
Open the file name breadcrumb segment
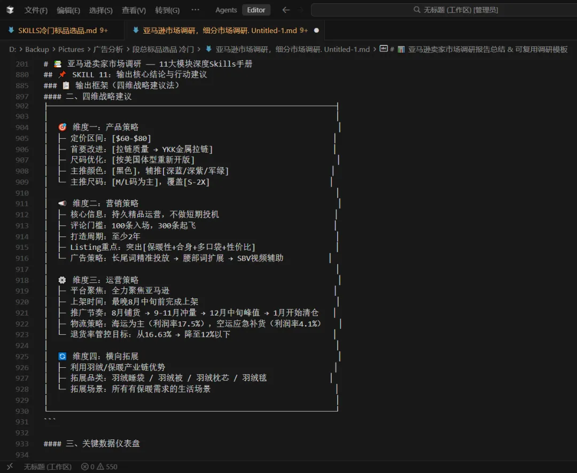[293, 49]
